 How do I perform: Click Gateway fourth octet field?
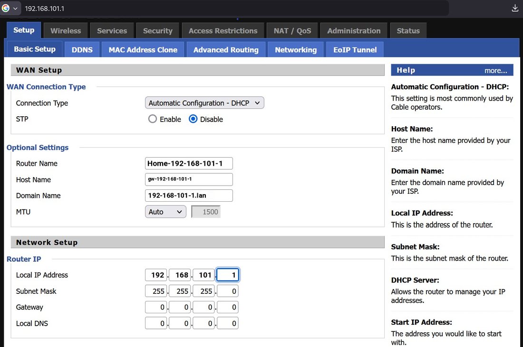pos(227,307)
